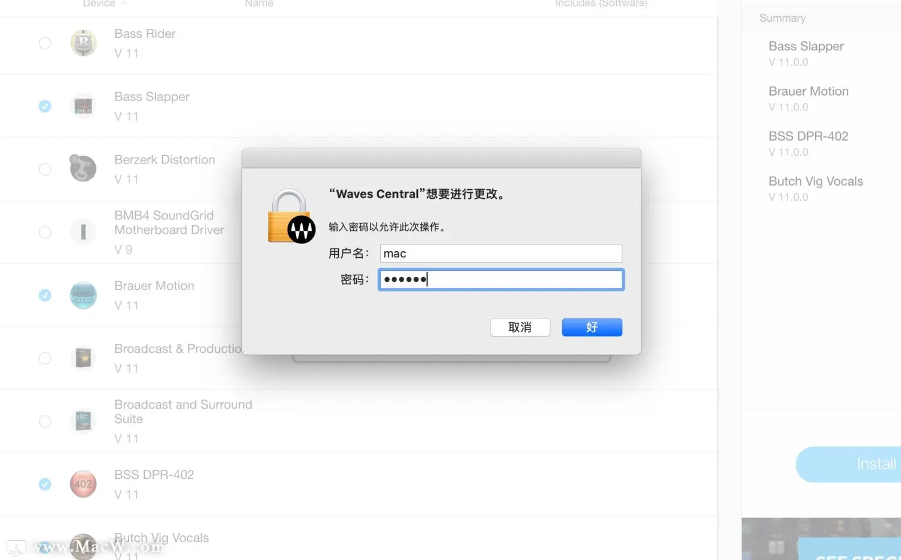
Task: Click BSS DPR-402 in the Summary panel
Action: (808, 136)
